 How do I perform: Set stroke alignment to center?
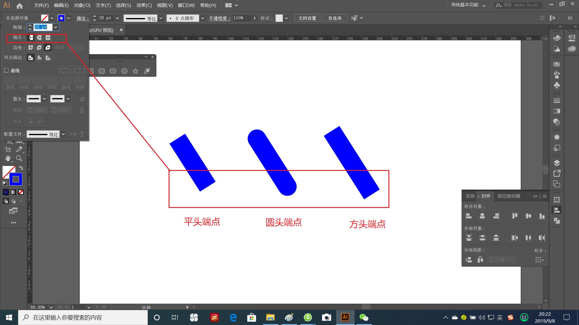[30, 57]
